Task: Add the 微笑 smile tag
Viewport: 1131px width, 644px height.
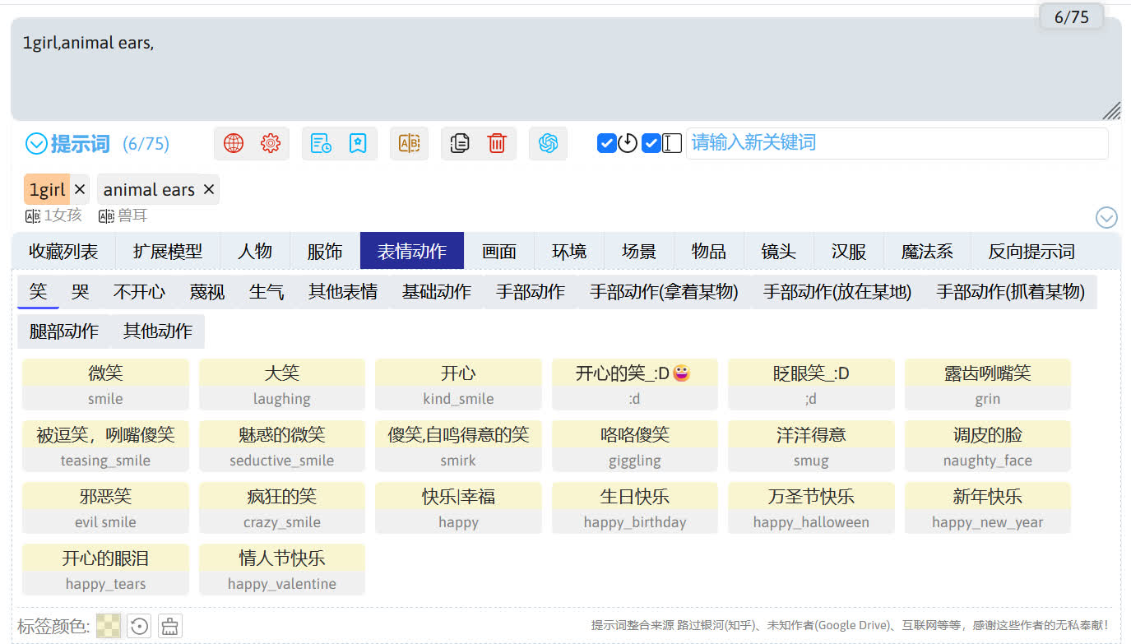Action: coord(105,384)
